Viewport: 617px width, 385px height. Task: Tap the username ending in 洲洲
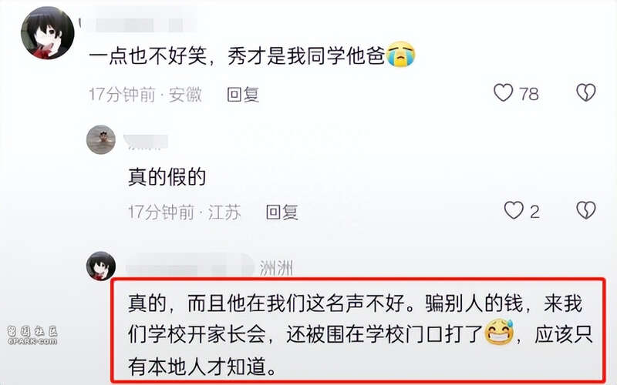[x=209, y=268]
